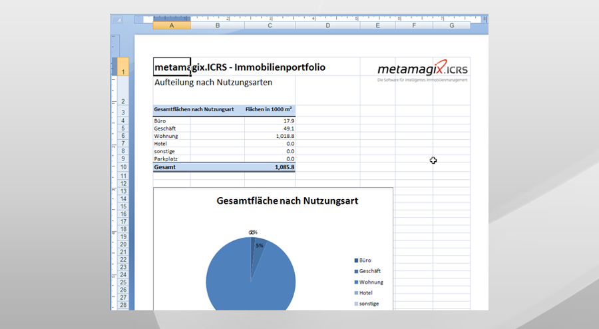
Task: Click 'sonstige' legend entry in chart
Action: click(367, 304)
